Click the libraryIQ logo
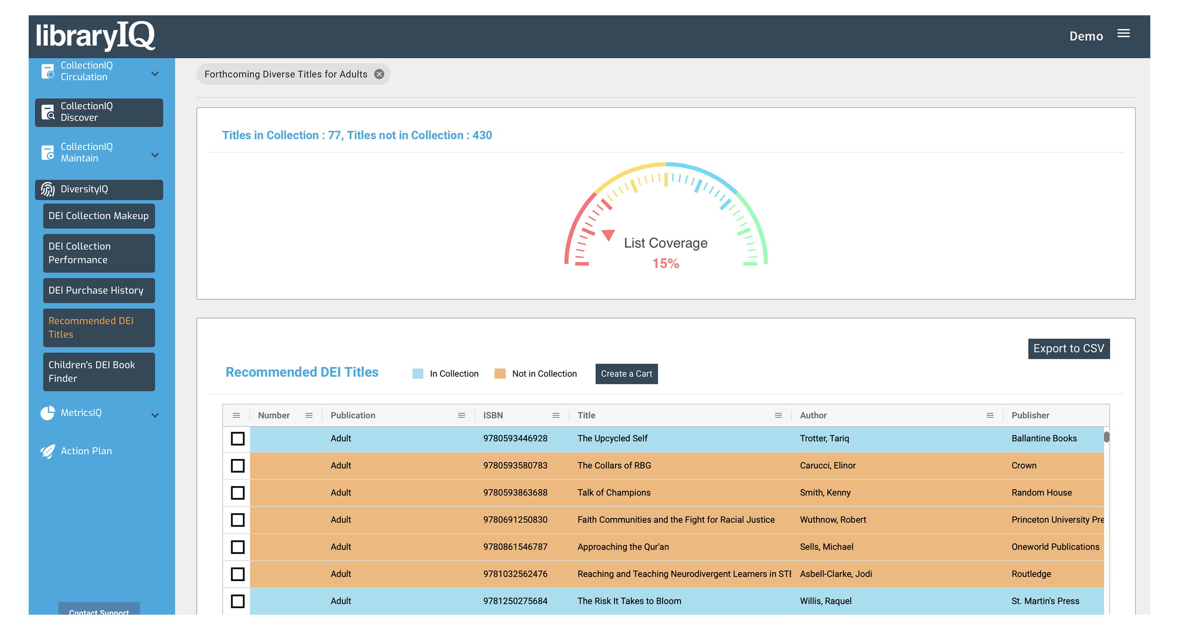 (96, 35)
